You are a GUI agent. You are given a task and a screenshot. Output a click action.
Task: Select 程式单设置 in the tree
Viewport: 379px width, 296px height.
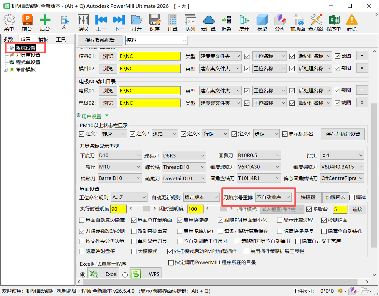pos(28,62)
